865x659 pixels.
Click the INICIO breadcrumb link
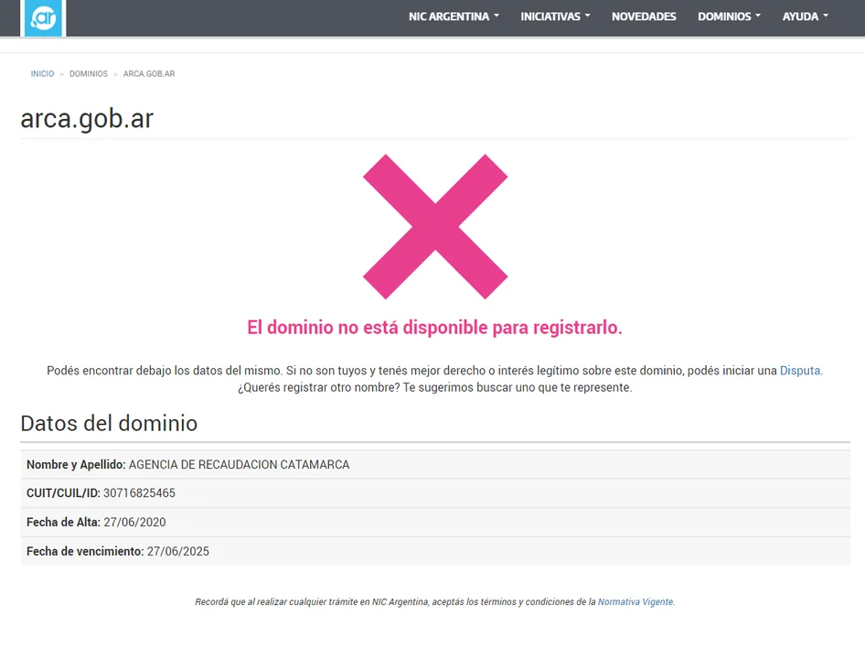click(42, 74)
